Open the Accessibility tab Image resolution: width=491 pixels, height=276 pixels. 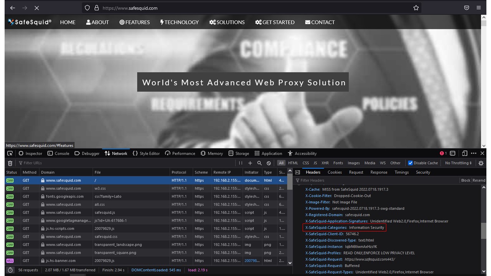302,153
